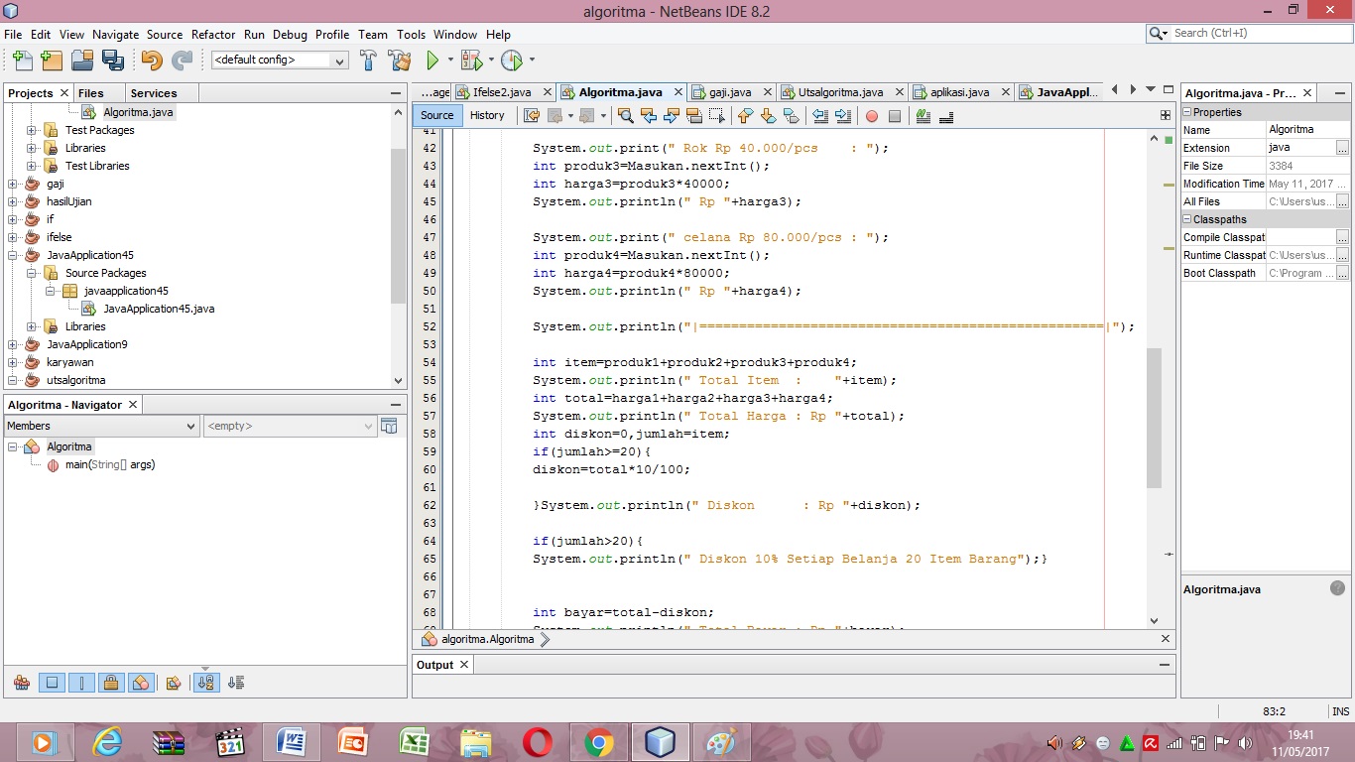Start macro recording with the red record icon

click(x=870, y=116)
